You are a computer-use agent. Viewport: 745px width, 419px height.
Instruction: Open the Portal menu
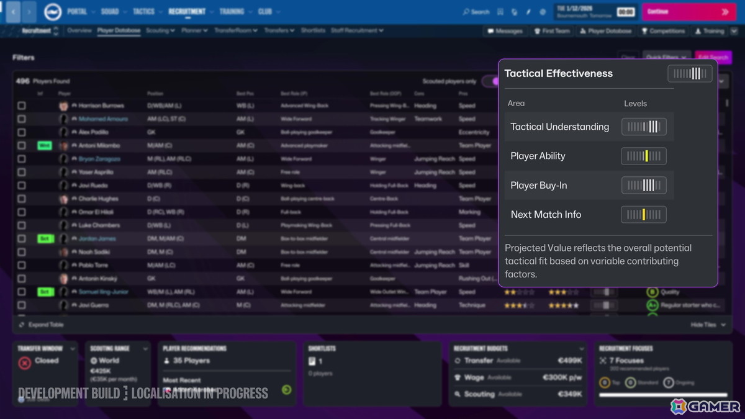[80, 12]
